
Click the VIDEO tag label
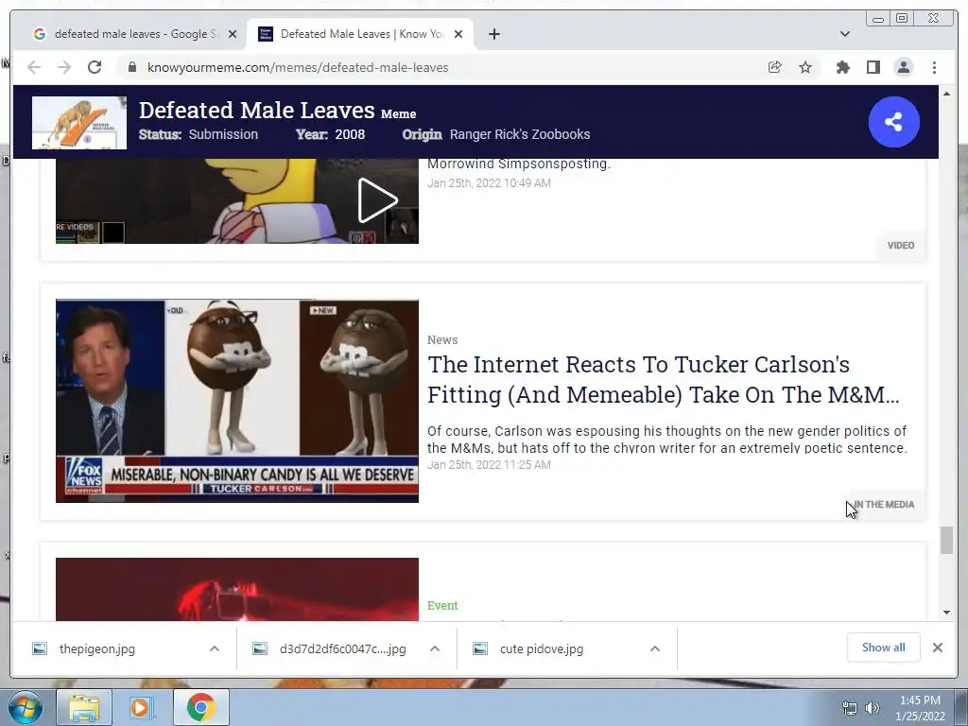point(901,245)
